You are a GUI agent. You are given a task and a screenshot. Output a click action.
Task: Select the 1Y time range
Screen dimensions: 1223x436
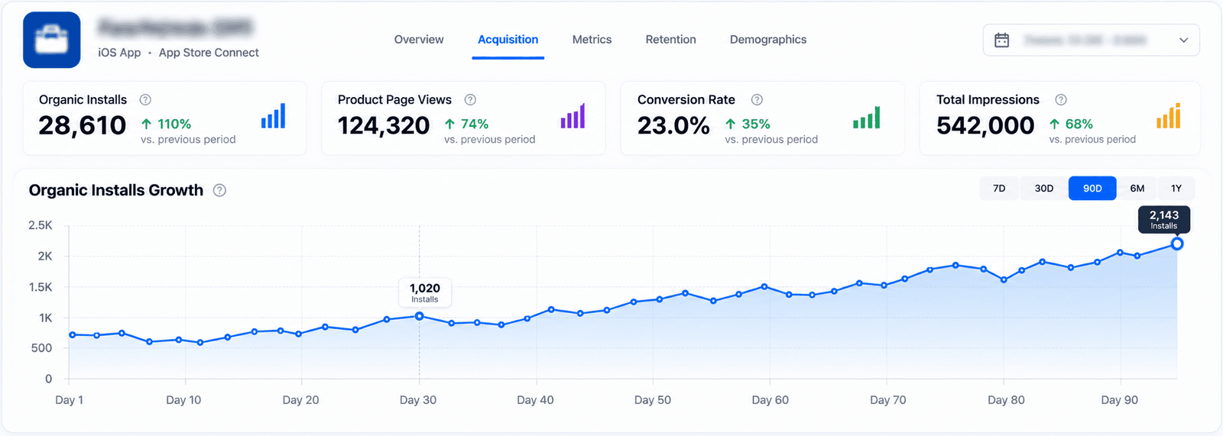1176,188
